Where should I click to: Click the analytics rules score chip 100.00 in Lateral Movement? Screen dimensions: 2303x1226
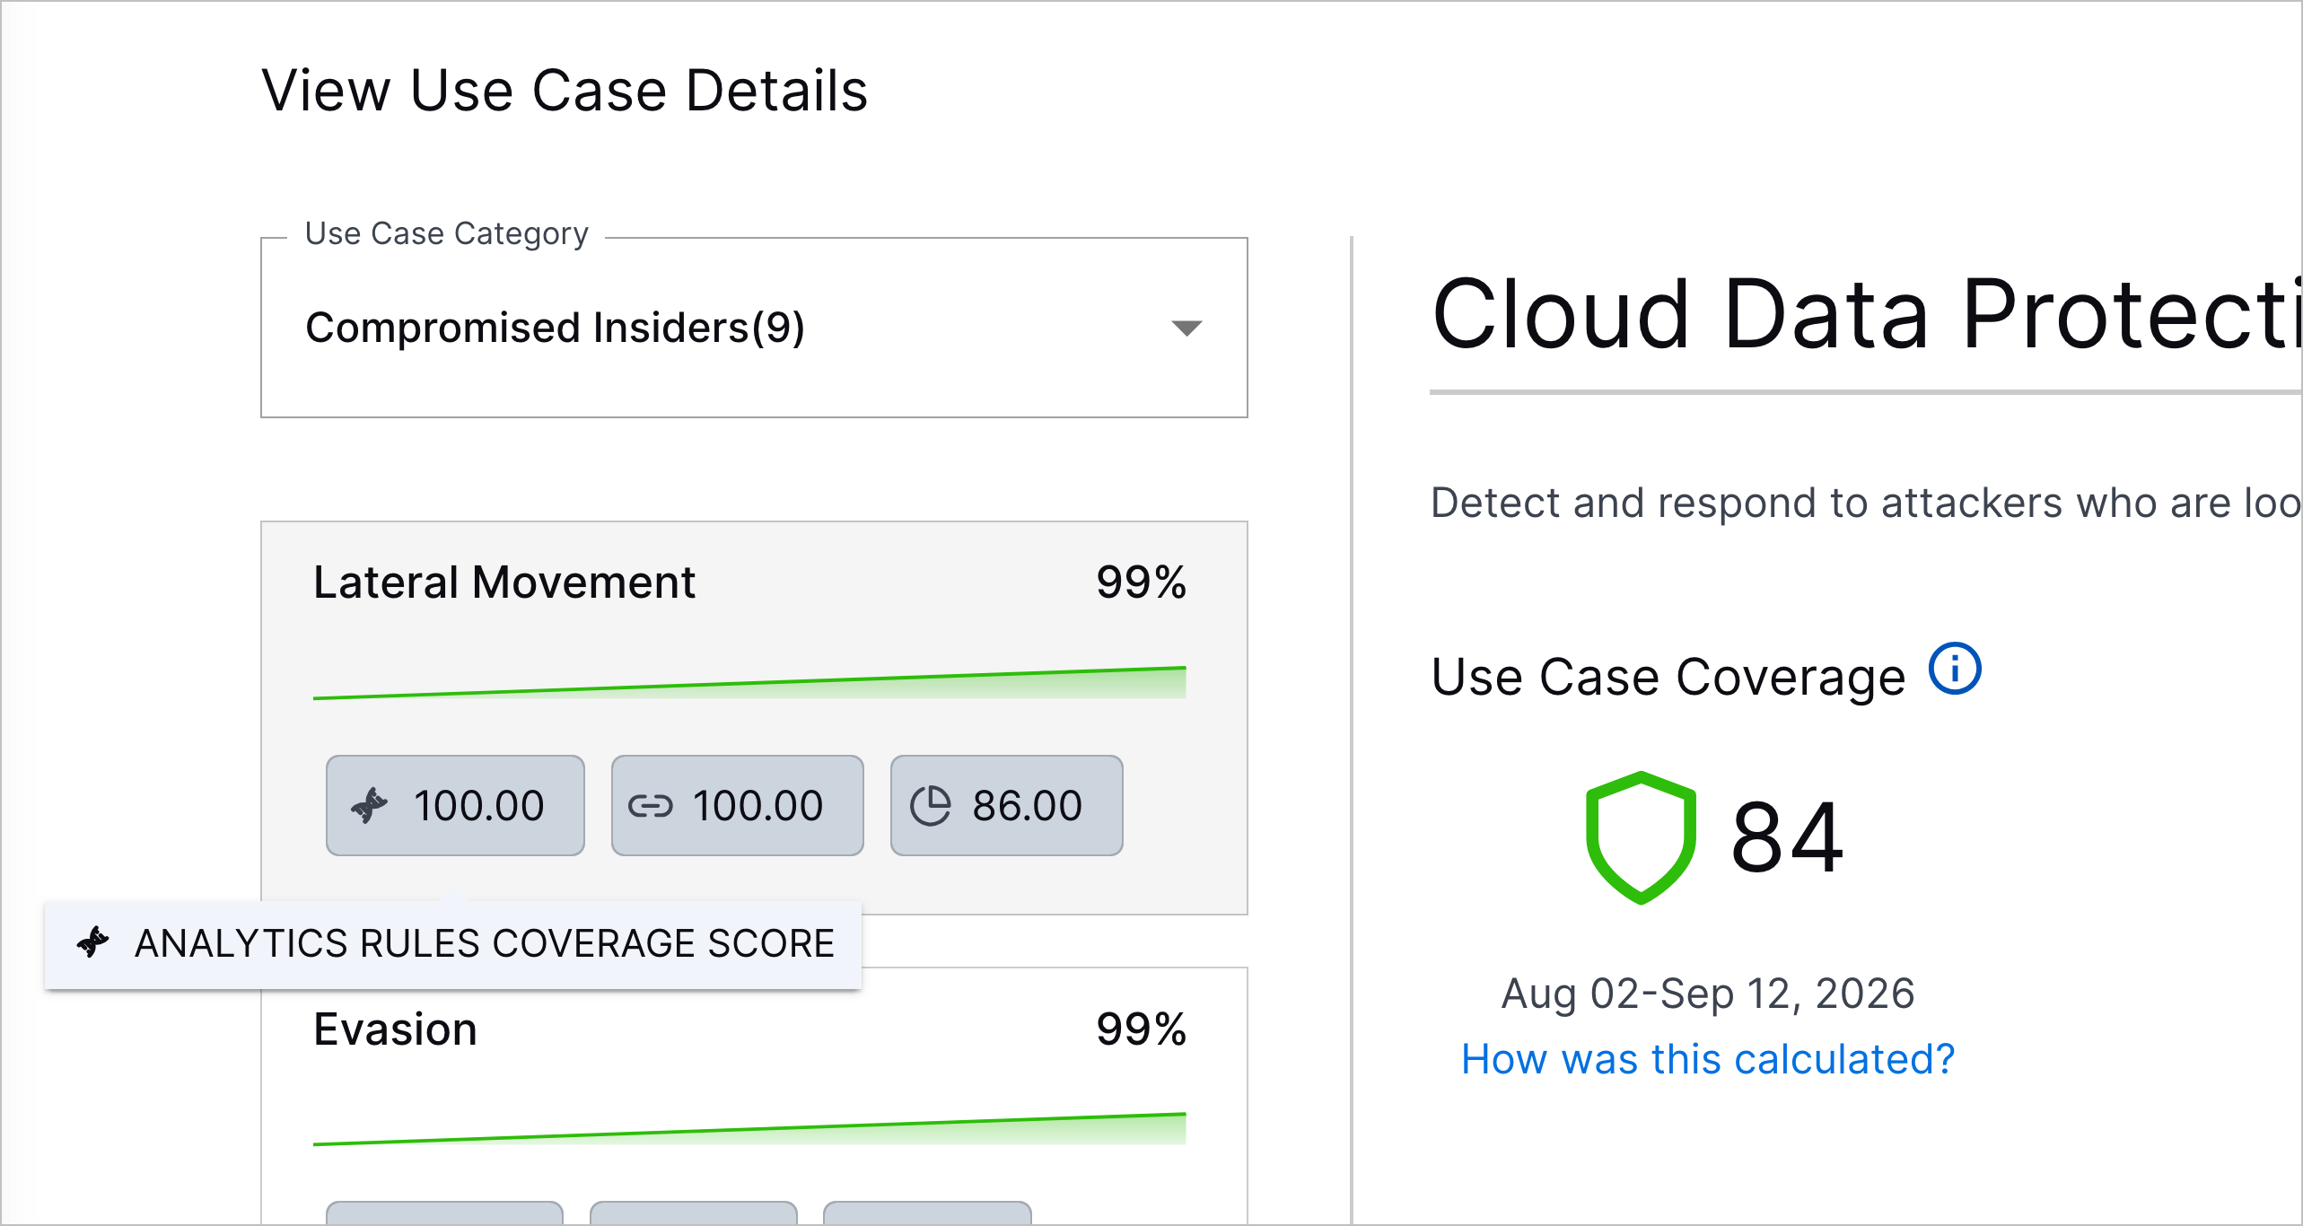(455, 805)
